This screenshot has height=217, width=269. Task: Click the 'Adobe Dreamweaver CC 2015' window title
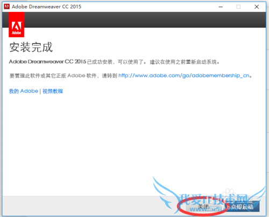46,6
